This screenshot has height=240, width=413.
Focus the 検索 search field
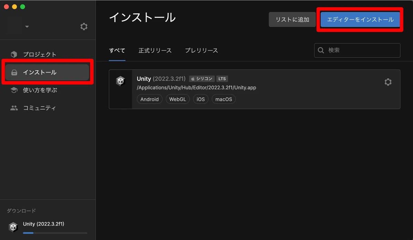[357, 50]
